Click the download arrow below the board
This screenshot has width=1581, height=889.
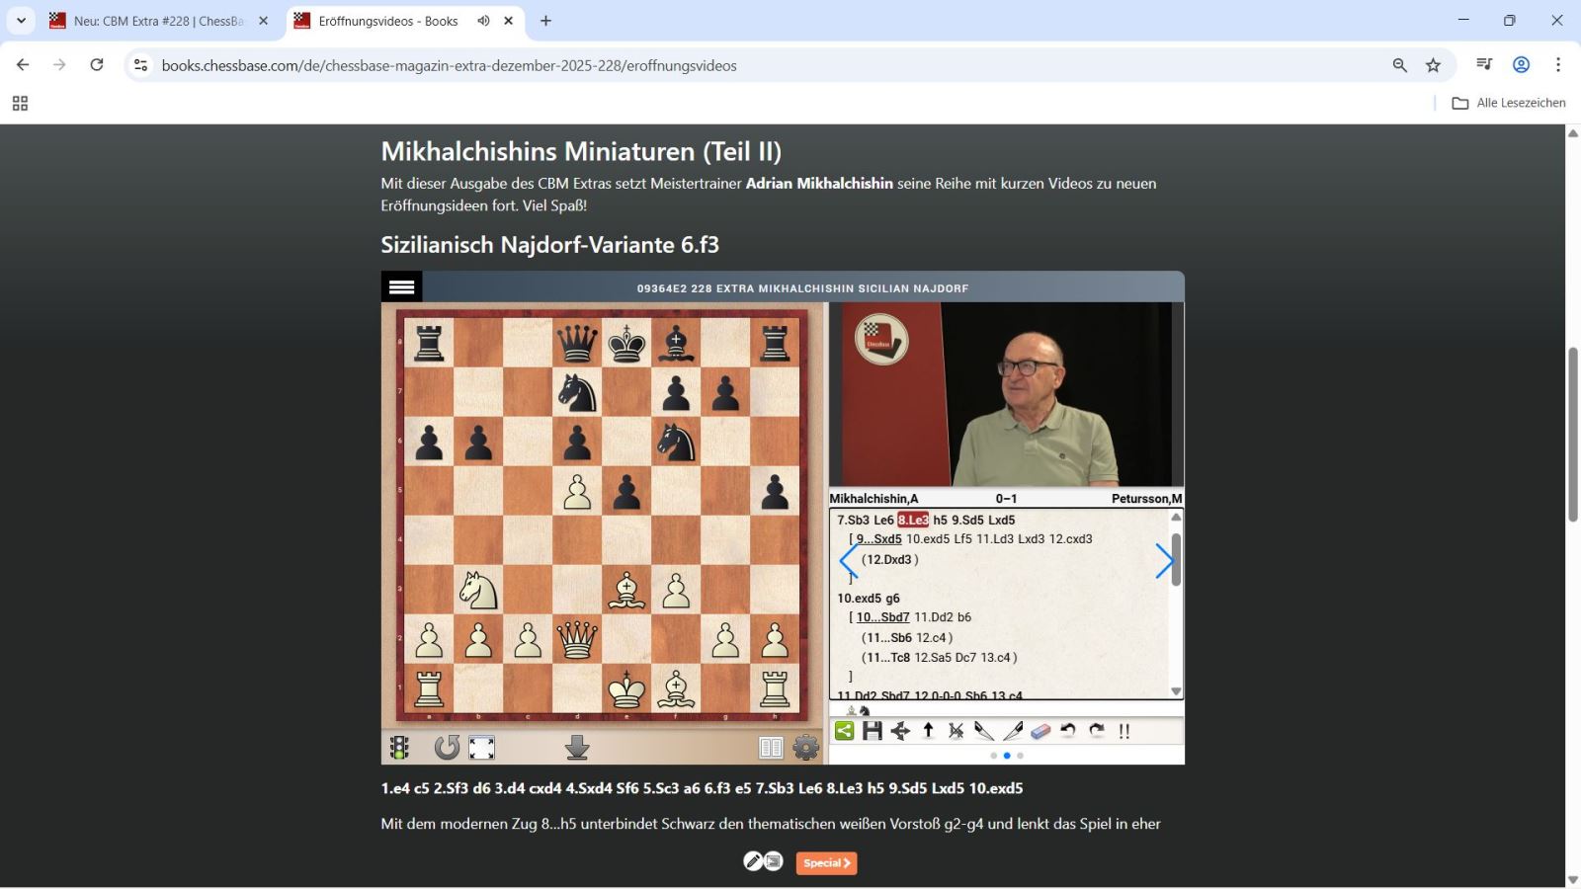[x=577, y=748]
